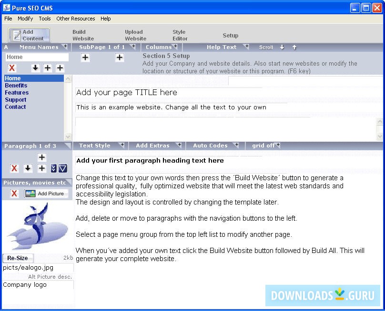
Task: Delete the selected menu with red X
Action: coord(12,68)
